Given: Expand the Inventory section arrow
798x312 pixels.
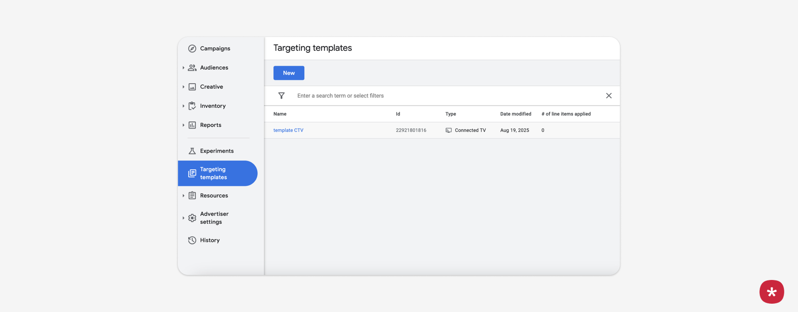Looking at the screenshot, I should (x=183, y=106).
